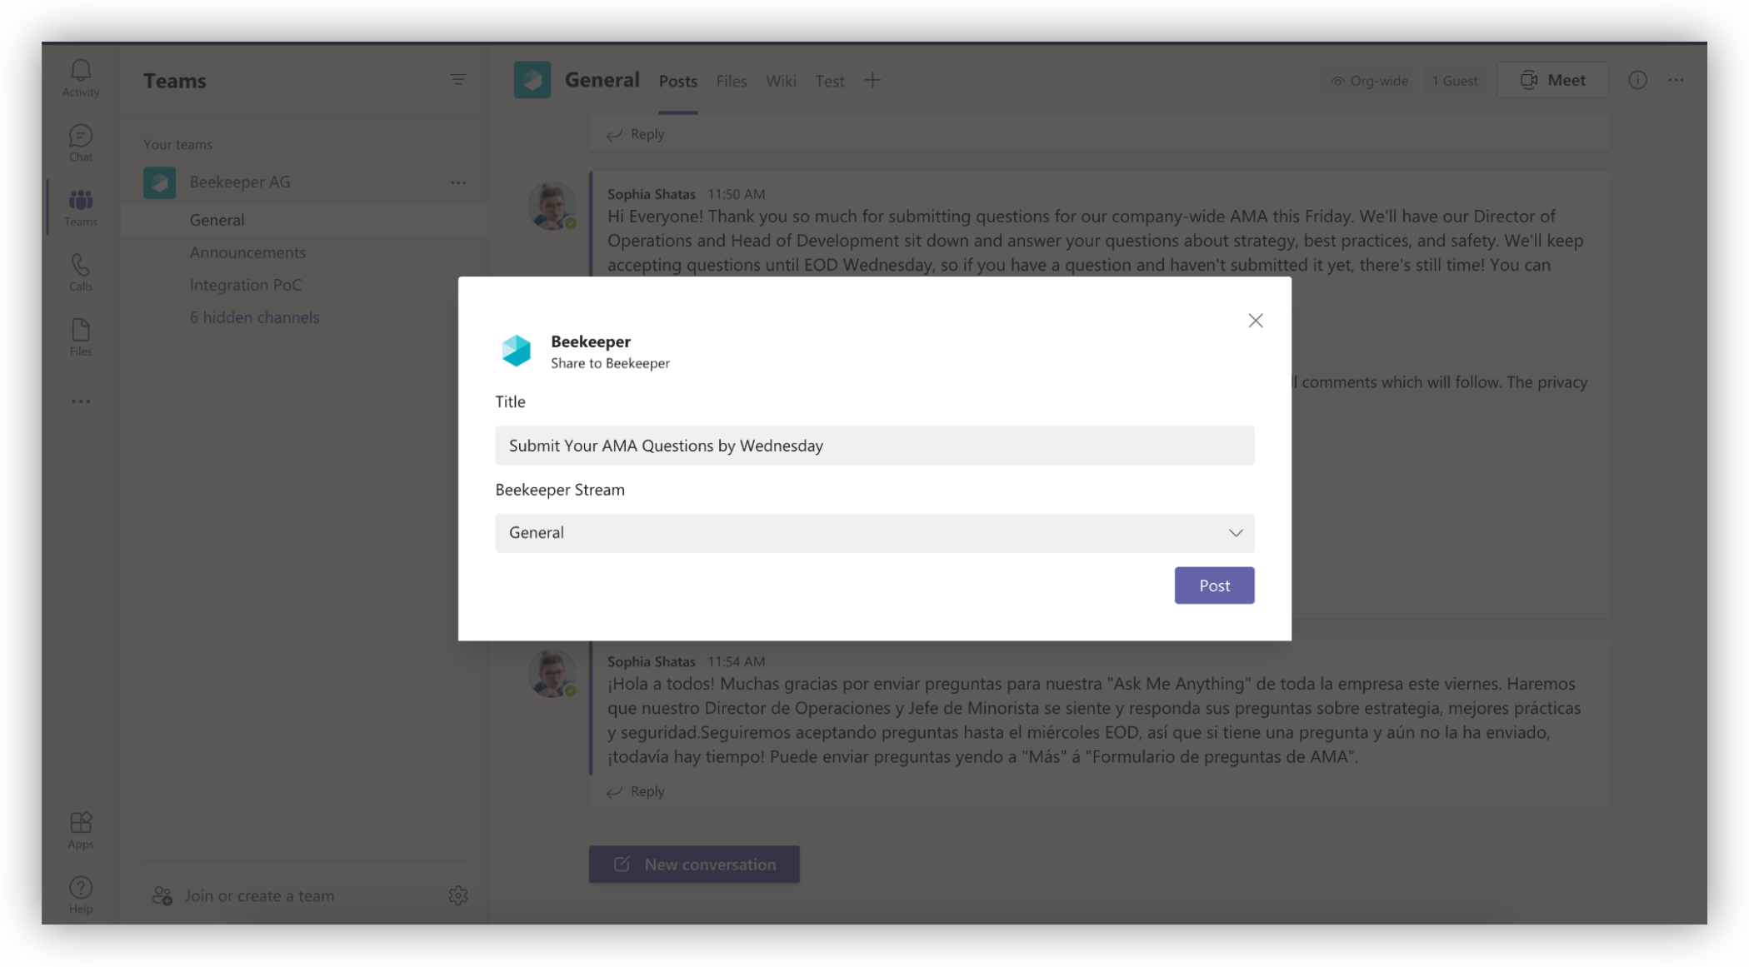Click the 6 hidden channels expander
This screenshot has height=967, width=1749.
click(254, 317)
